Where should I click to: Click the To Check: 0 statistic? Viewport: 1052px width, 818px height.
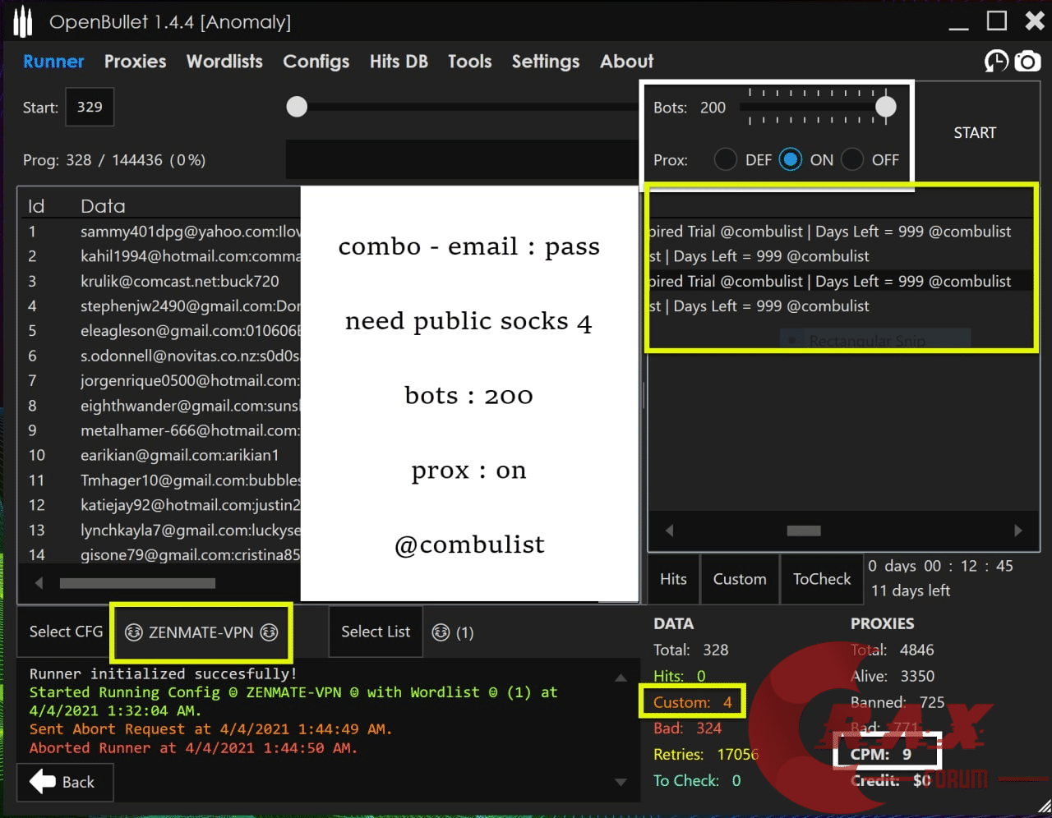coord(697,780)
